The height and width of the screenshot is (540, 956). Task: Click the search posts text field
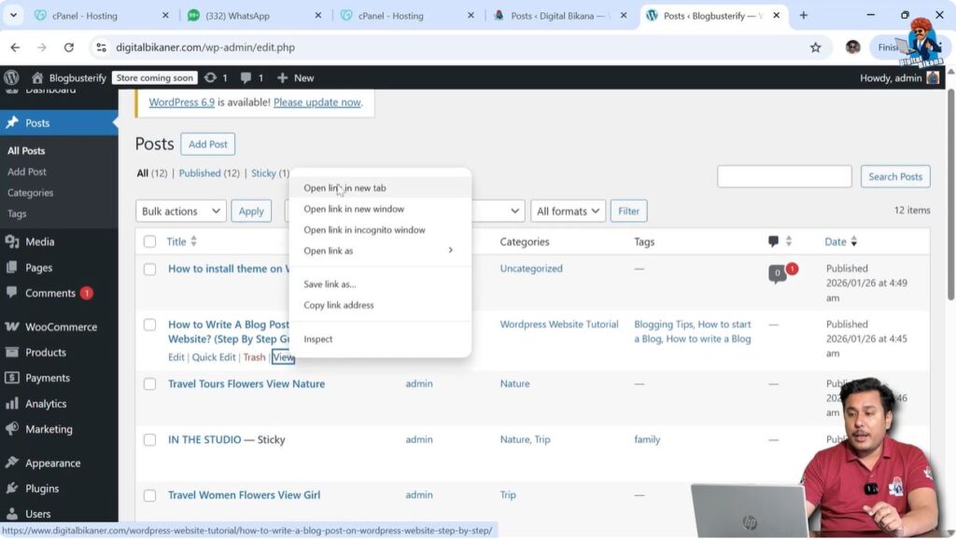tap(784, 176)
